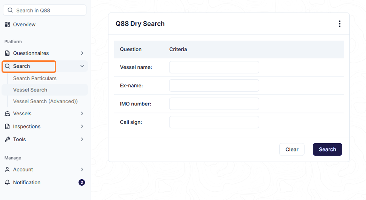
Task: Click the Inspections clipboard icon
Action: coord(7,126)
